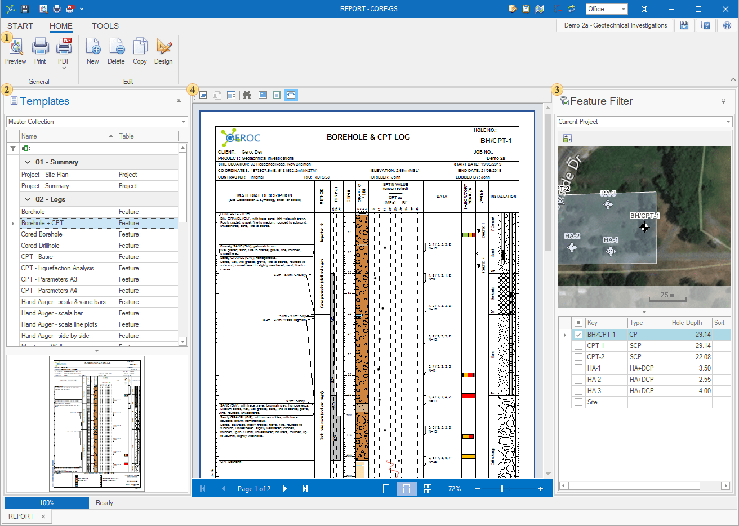Click the clipboard icon in the title bar
739x526 pixels.
coord(526,9)
